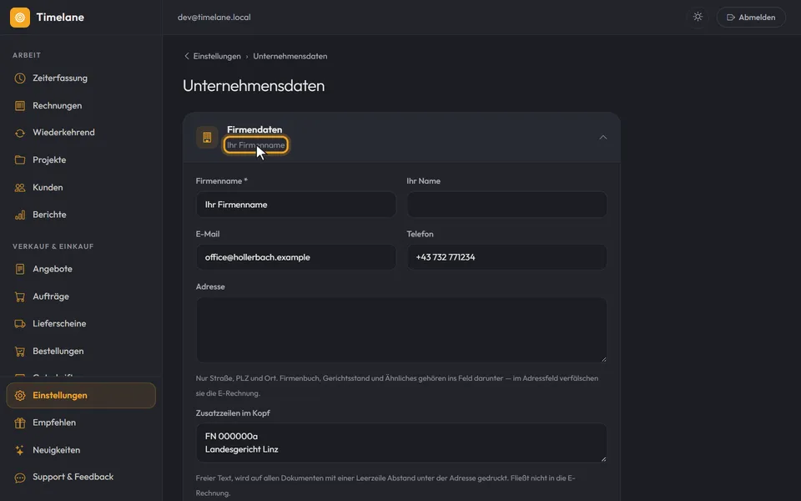This screenshot has height=501, width=801.
Task: Open the Empfehlen sidebar label
Action: 54,423
